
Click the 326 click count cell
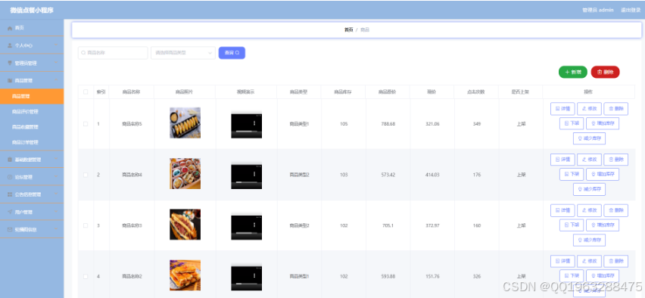(x=477, y=277)
